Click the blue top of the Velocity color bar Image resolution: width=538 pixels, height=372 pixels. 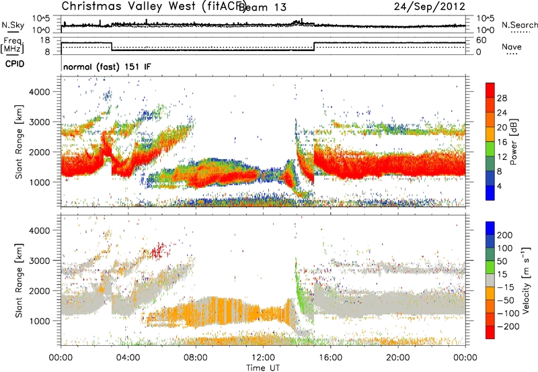click(x=490, y=228)
